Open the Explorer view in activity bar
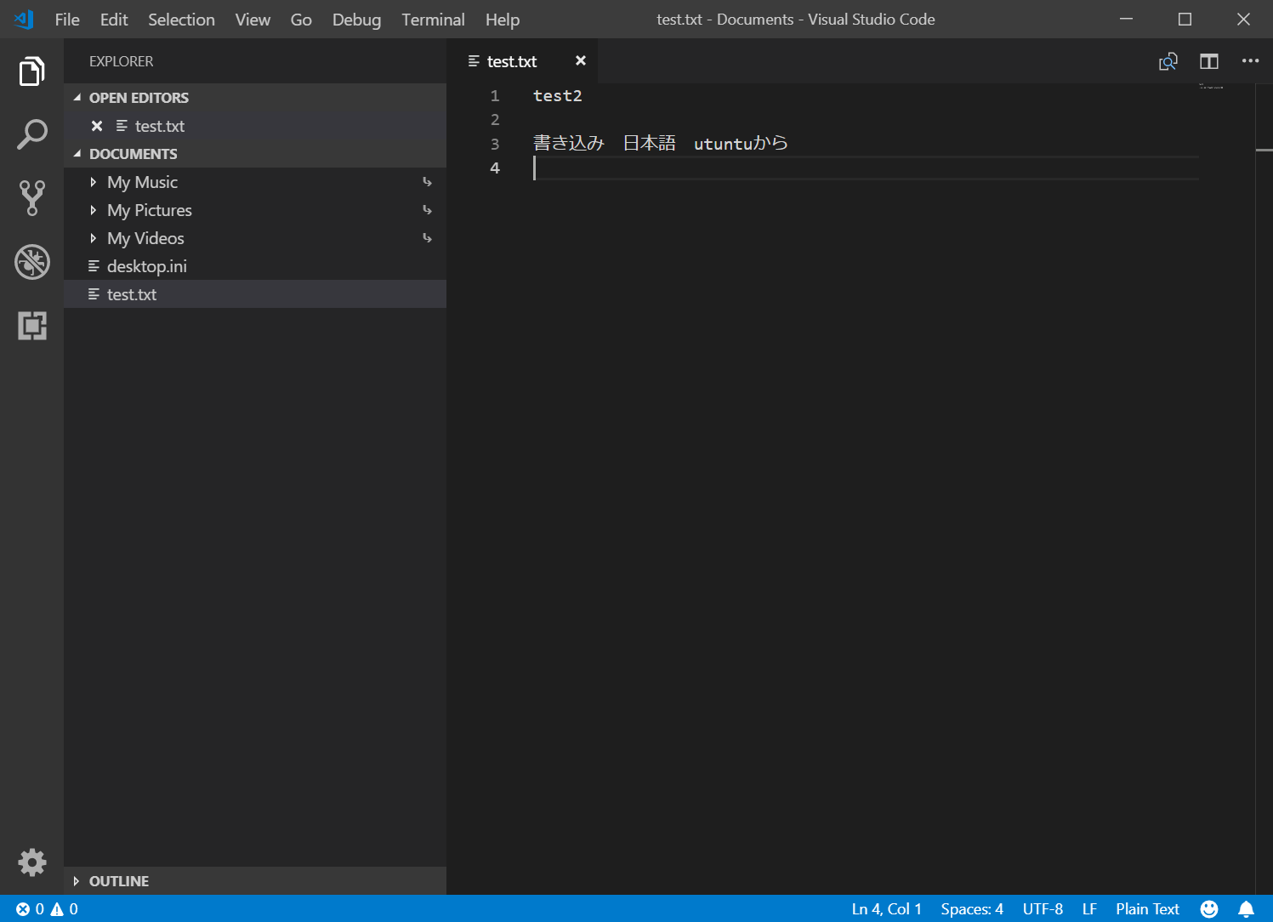Screen dimensions: 1273x922 [x=31, y=71]
